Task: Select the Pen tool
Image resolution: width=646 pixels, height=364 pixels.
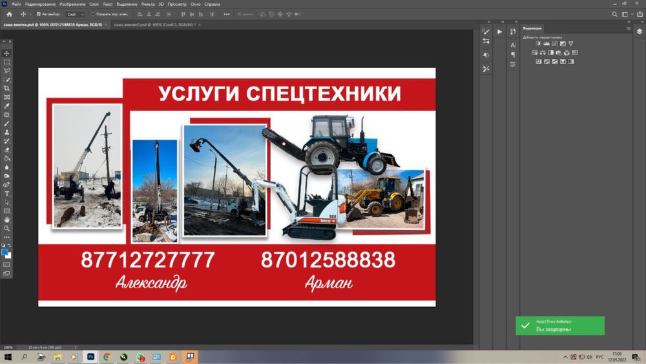Action: click(6, 185)
